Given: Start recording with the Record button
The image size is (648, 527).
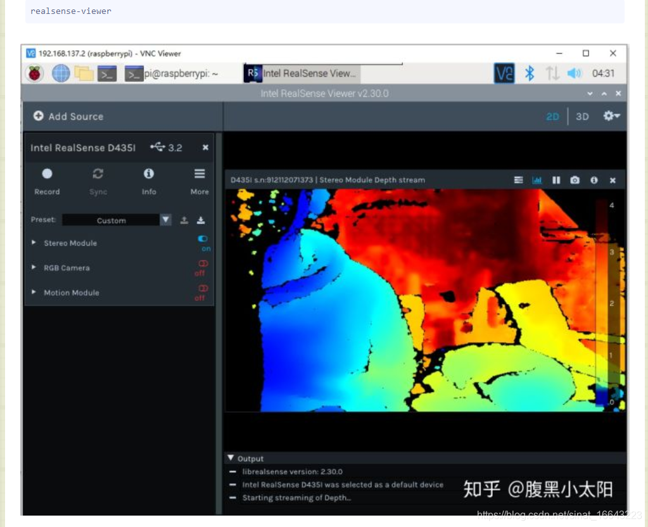Looking at the screenshot, I should (47, 181).
